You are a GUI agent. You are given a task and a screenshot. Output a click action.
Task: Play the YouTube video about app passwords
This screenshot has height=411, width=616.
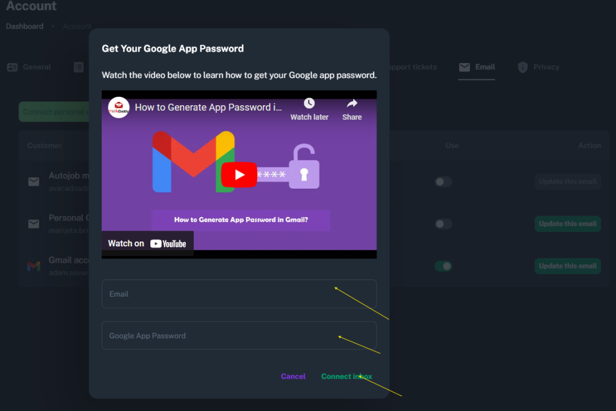pyautogui.click(x=239, y=175)
